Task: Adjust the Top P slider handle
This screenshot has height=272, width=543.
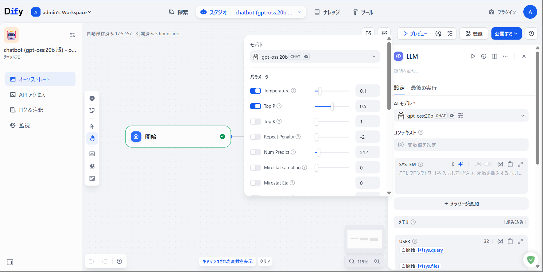Action: tap(332, 106)
